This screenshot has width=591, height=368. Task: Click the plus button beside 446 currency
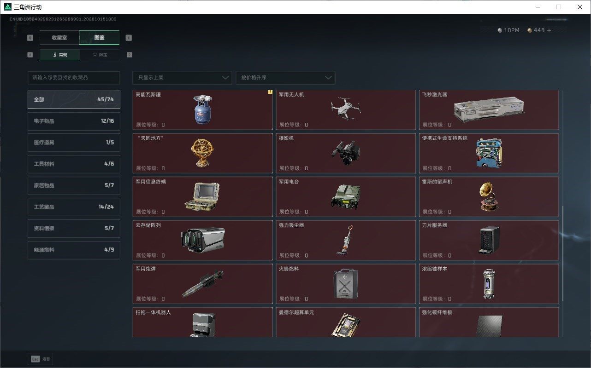point(549,30)
